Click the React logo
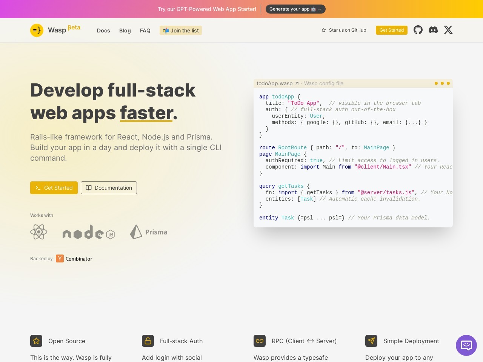 pyautogui.click(x=39, y=232)
